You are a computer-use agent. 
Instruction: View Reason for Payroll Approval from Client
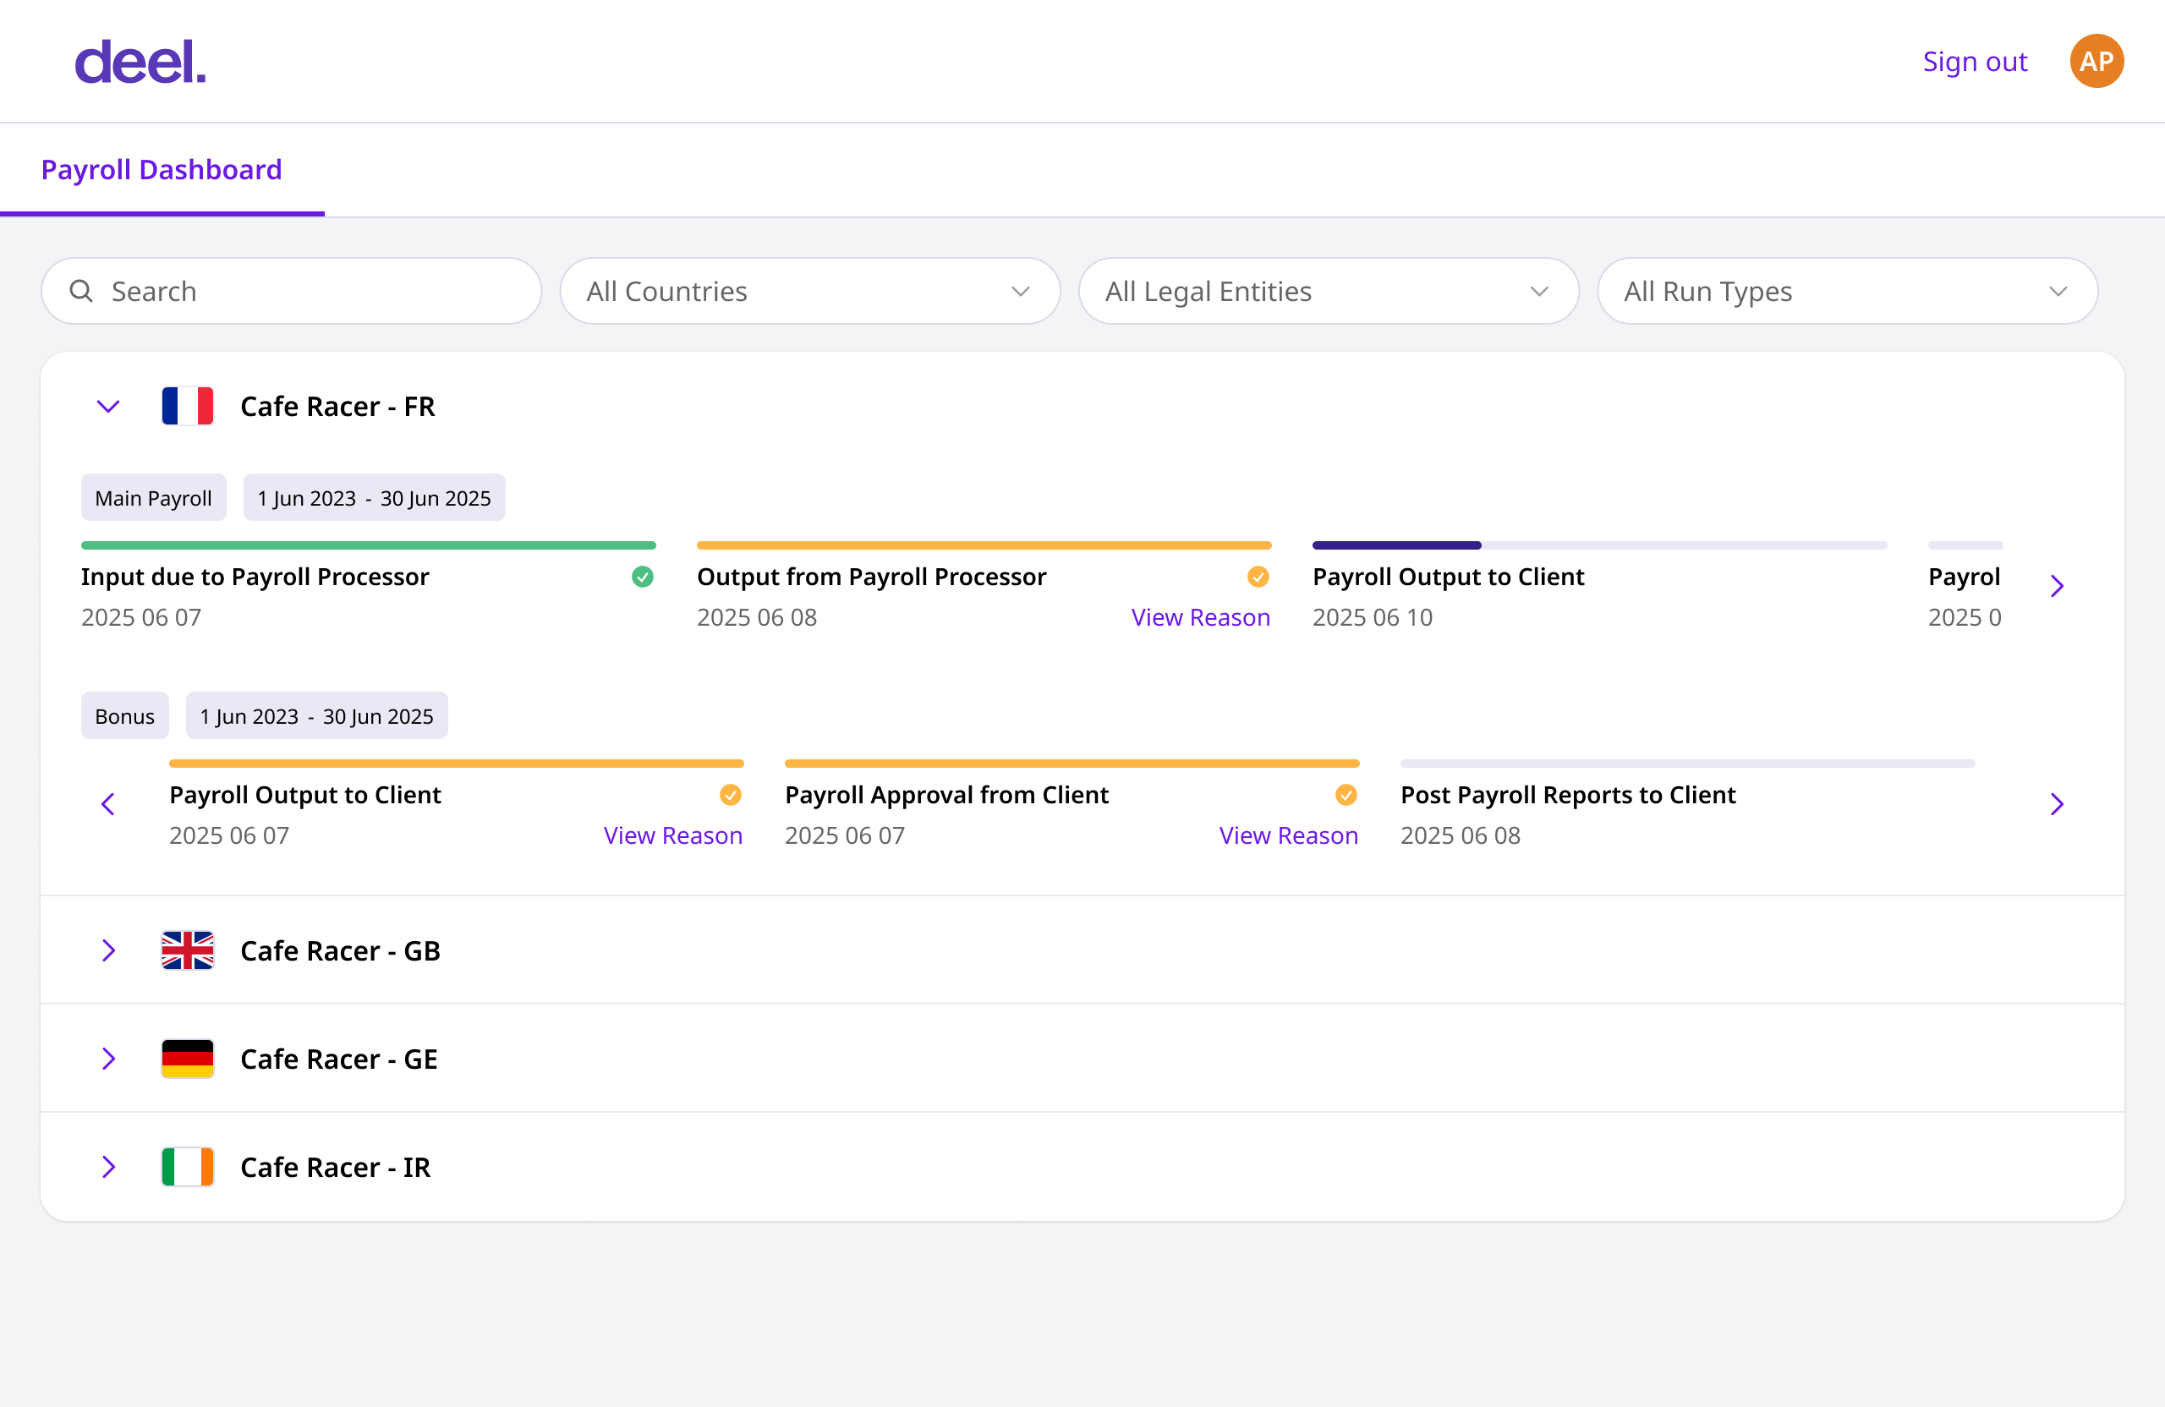pos(1288,836)
